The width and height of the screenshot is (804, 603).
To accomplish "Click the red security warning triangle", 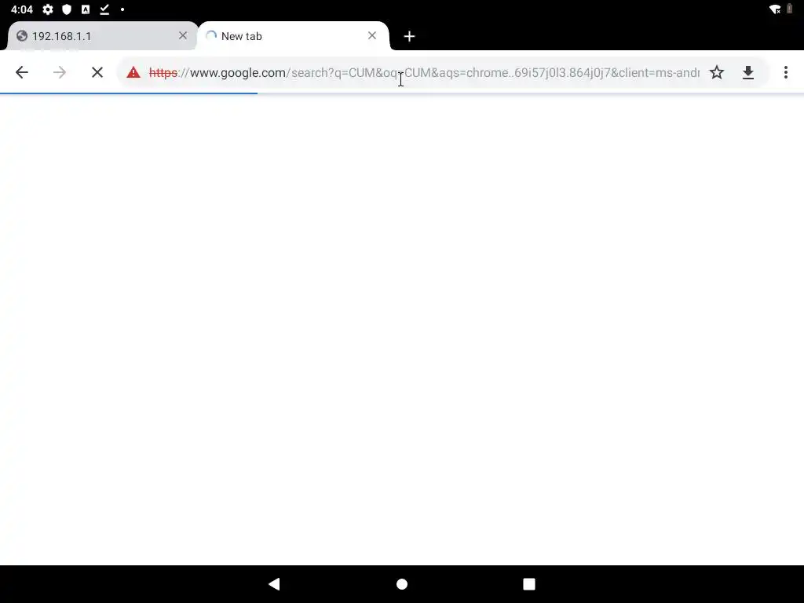I will point(133,72).
